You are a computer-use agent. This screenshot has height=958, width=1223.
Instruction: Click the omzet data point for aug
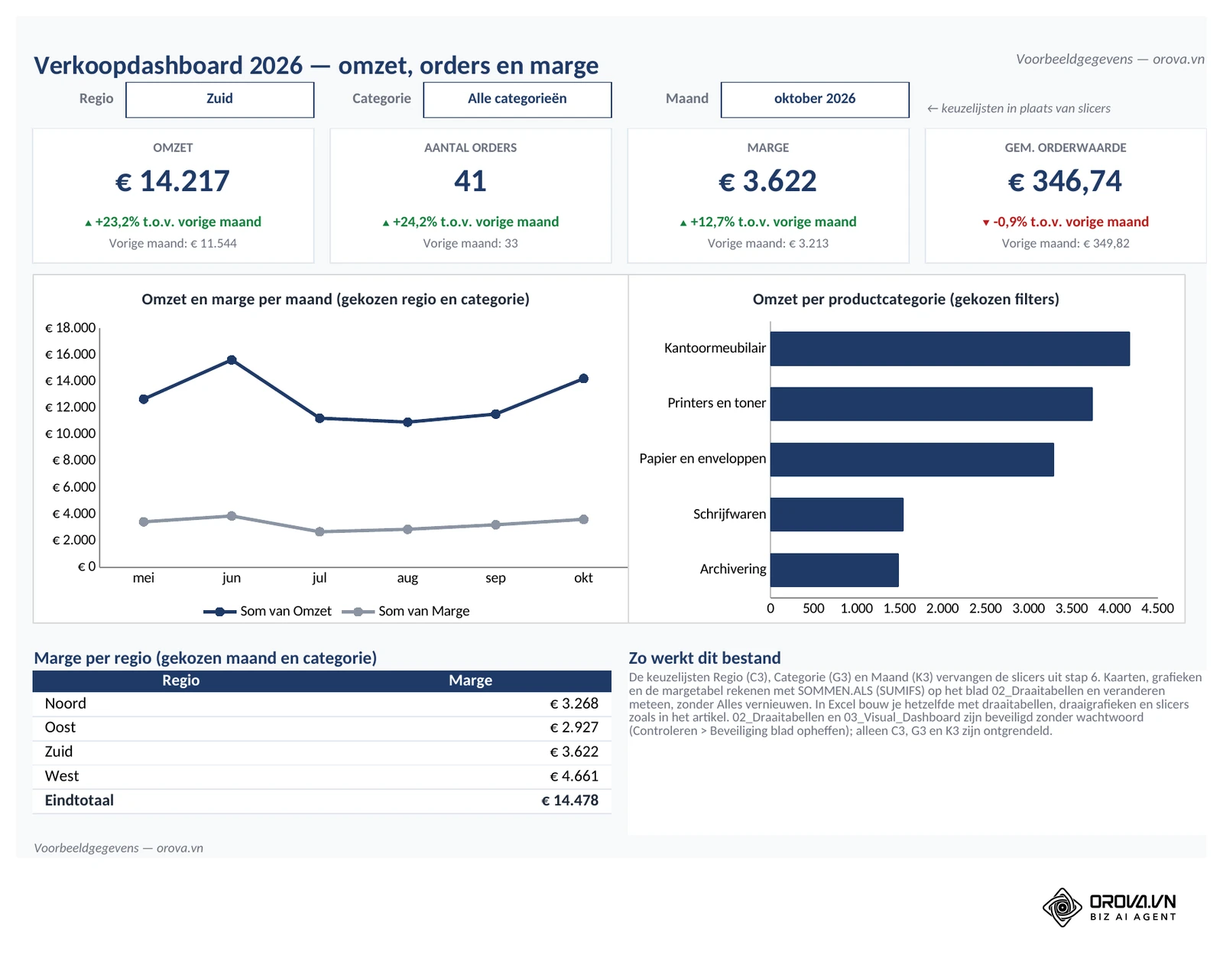click(407, 422)
